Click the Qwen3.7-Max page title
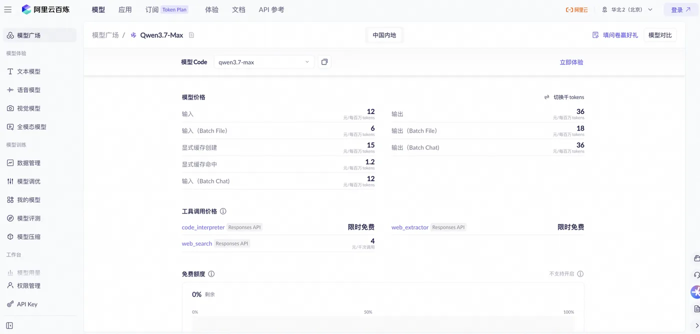The image size is (700, 334). pyautogui.click(x=161, y=35)
